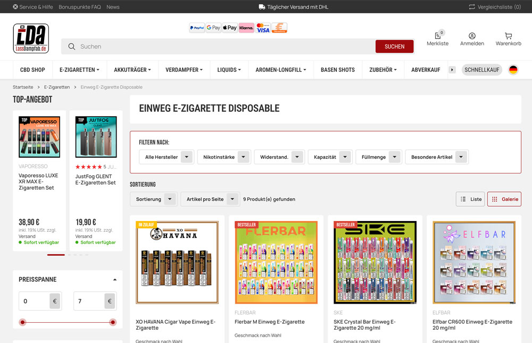Open JustFog GLENT E-Zigaretten Set title
The height and width of the screenshot is (343, 532).
tap(95, 179)
